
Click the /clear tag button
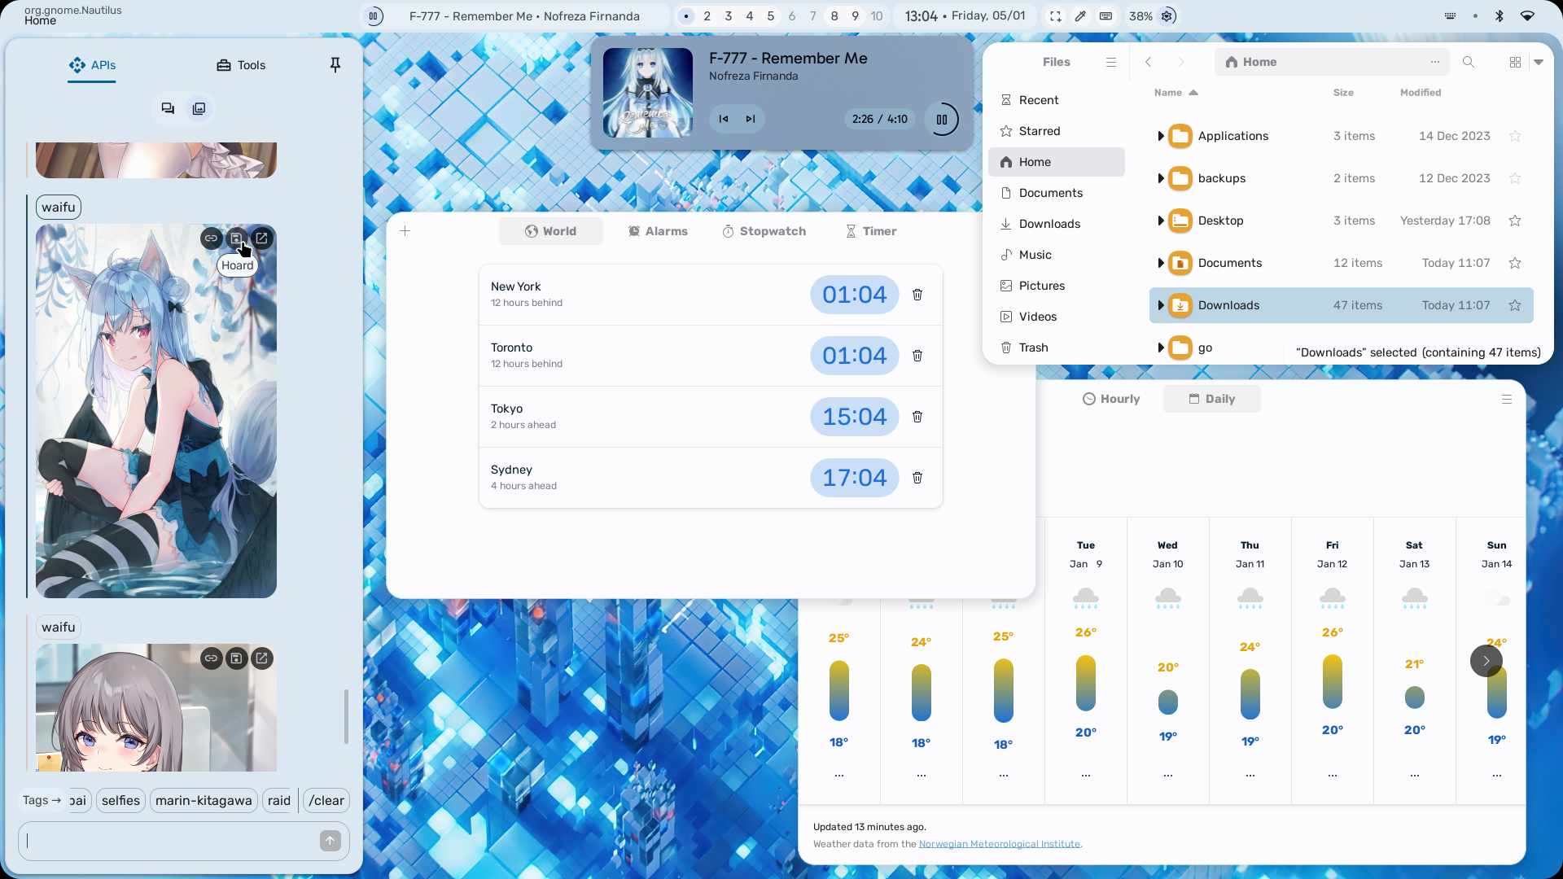[326, 801]
